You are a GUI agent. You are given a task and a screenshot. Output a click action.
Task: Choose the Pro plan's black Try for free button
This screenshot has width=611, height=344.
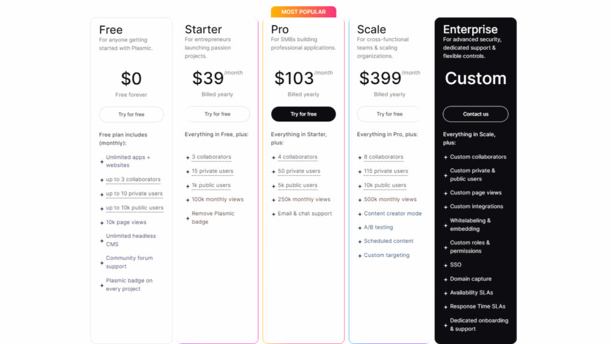coord(303,114)
